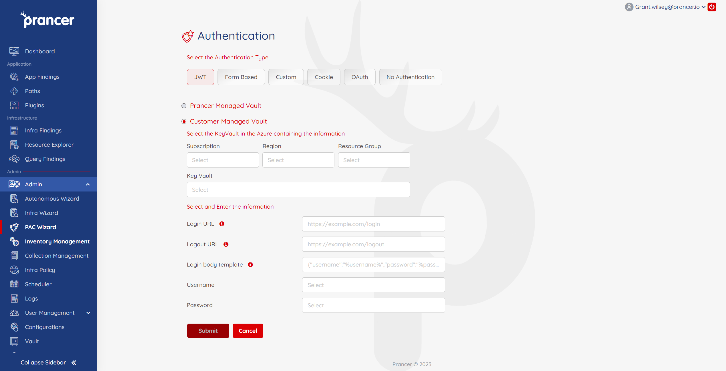Select Prancer Managed Vault radio button
This screenshot has width=726, height=371.
pyautogui.click(x=184, y=106)
